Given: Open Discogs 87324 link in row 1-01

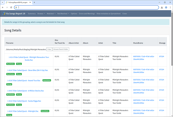Looking at the screenshot, I should tap(161, 56).
